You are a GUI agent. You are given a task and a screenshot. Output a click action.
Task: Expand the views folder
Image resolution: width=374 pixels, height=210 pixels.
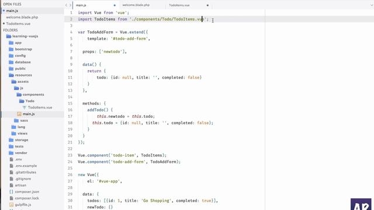[x=22, y=134]
